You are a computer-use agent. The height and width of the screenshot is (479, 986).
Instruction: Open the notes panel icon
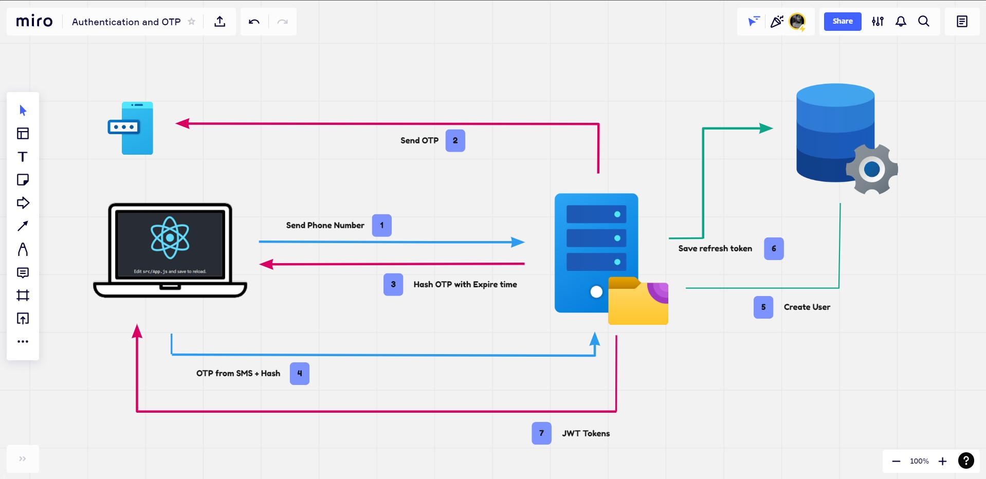click(962, 21)
